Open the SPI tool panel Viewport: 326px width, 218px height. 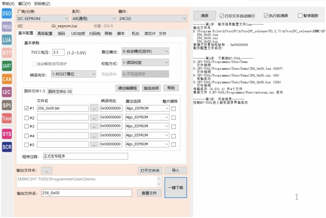[7, 105]
